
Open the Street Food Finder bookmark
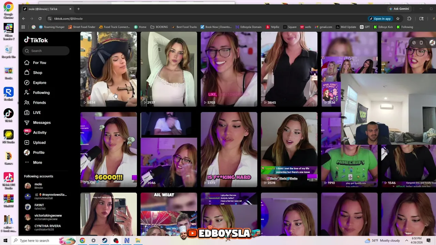[x=82, y=27]
